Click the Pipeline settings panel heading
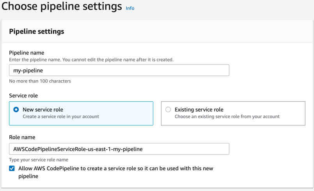This screenshot has height=191, width=314. coord(36,32)
